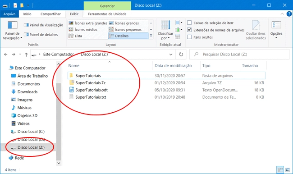This screenshot has height=174, width=293.
Task: Expand the layout gallery more arrow
Action: [151, 36]
